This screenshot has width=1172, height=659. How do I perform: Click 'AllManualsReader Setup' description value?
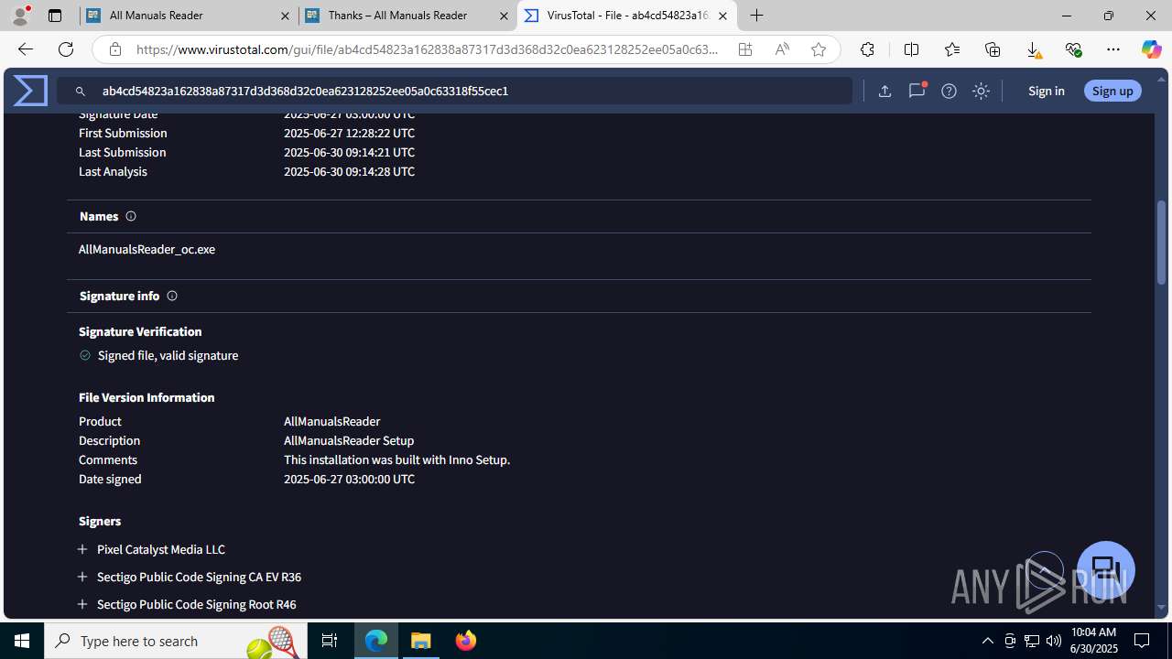pyautogui.click(x=349, y=440)
